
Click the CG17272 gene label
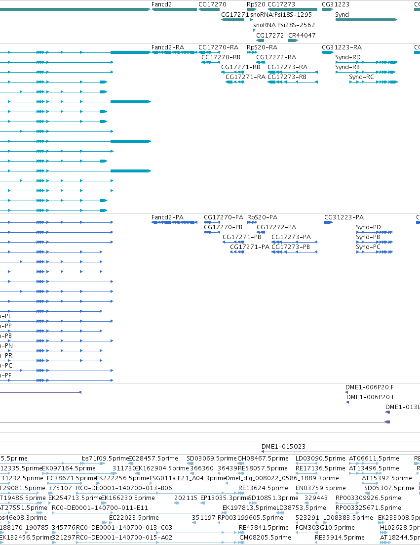269,36
